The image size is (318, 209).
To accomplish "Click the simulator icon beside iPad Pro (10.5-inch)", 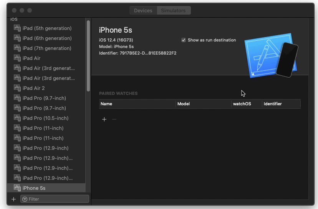I will 17,118.
